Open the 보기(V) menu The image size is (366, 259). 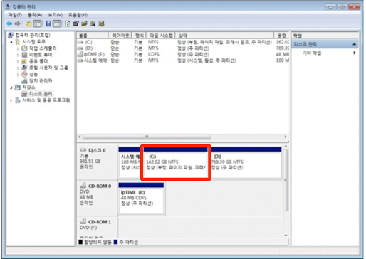(55, 15)
